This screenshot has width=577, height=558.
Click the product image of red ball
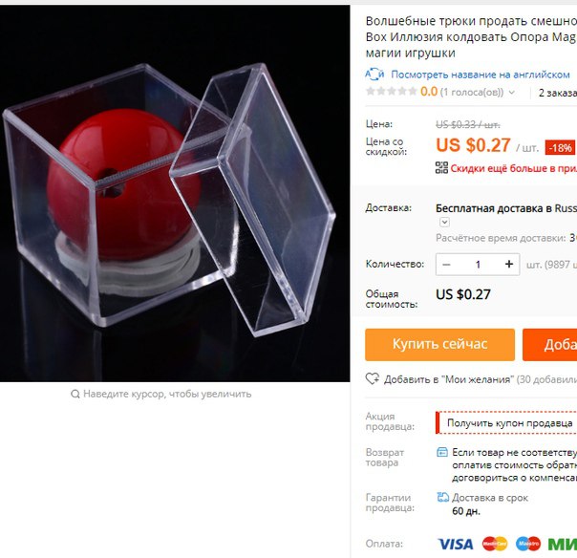click(175, 194)
